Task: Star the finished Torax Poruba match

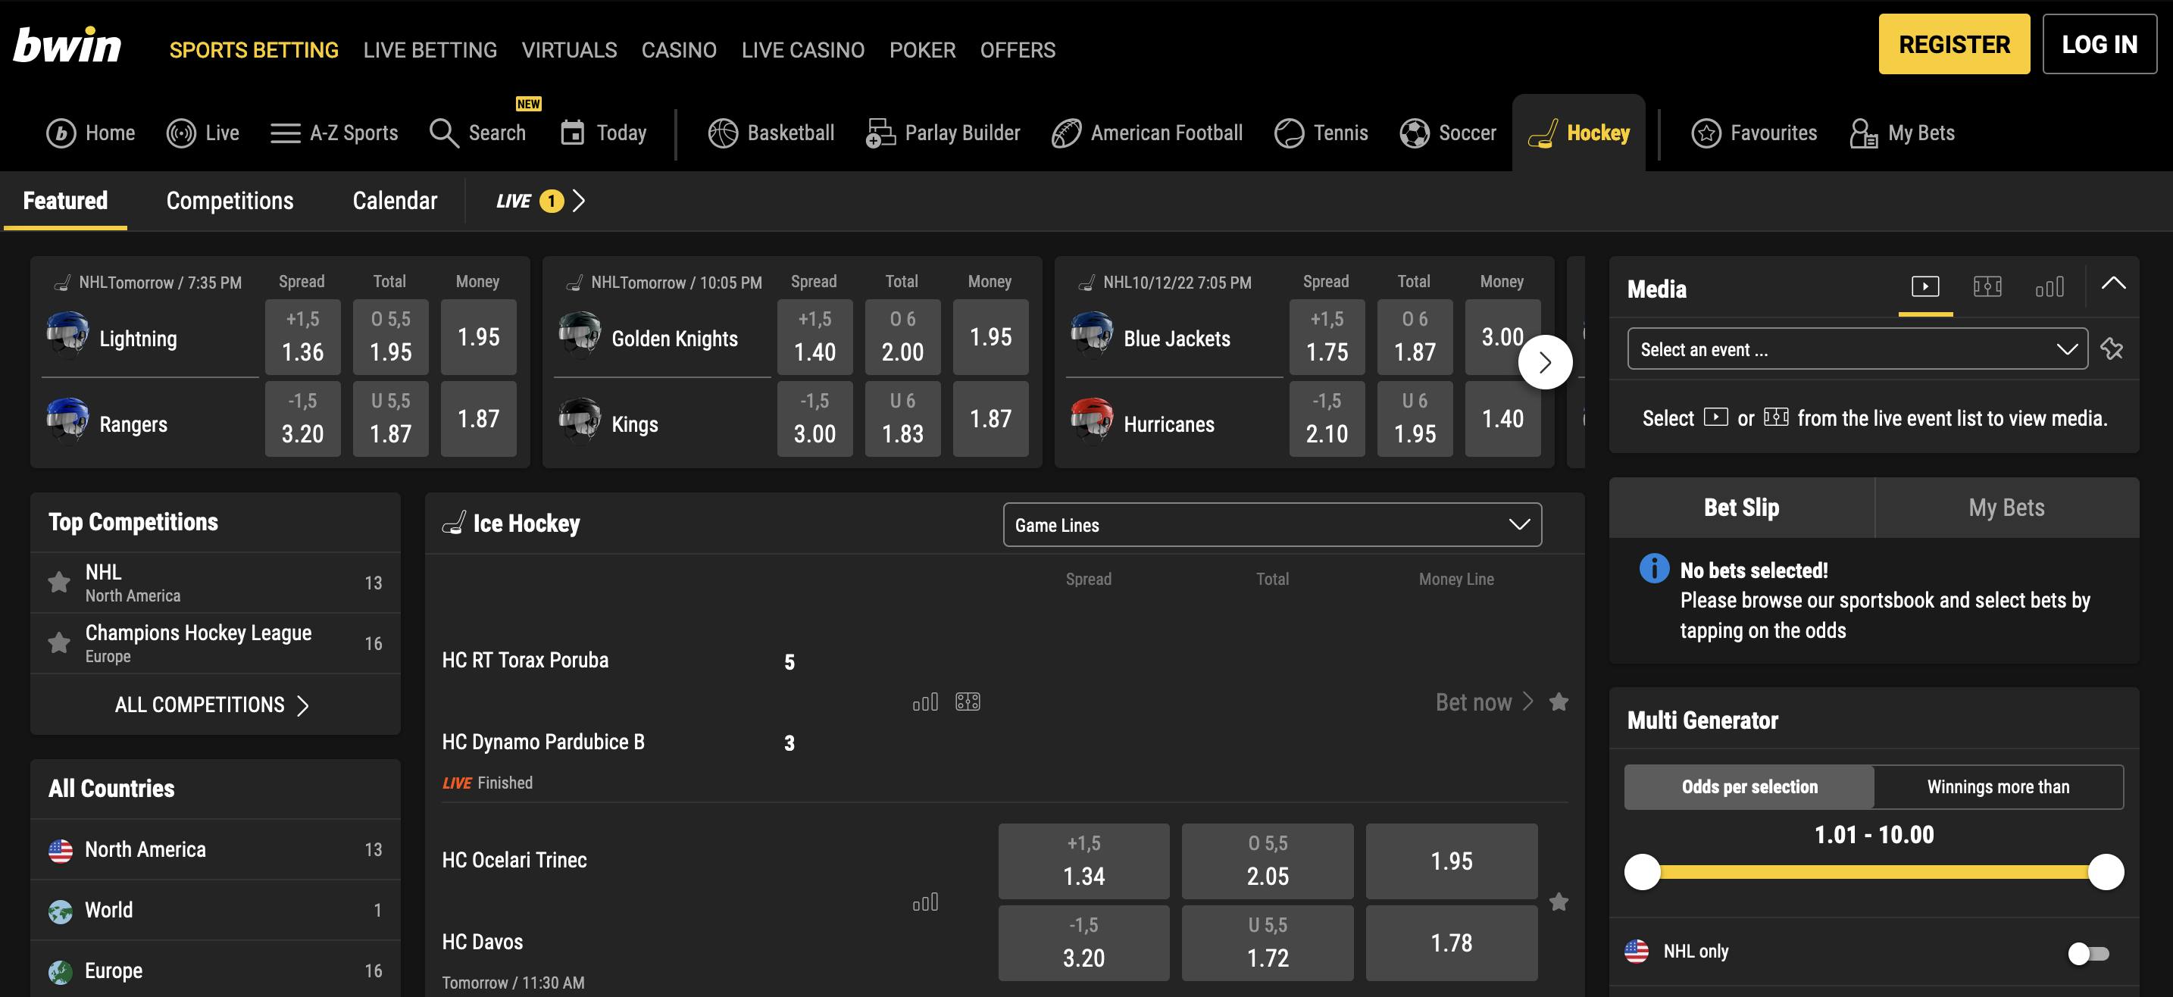Action: click(x=1559, y=701)
